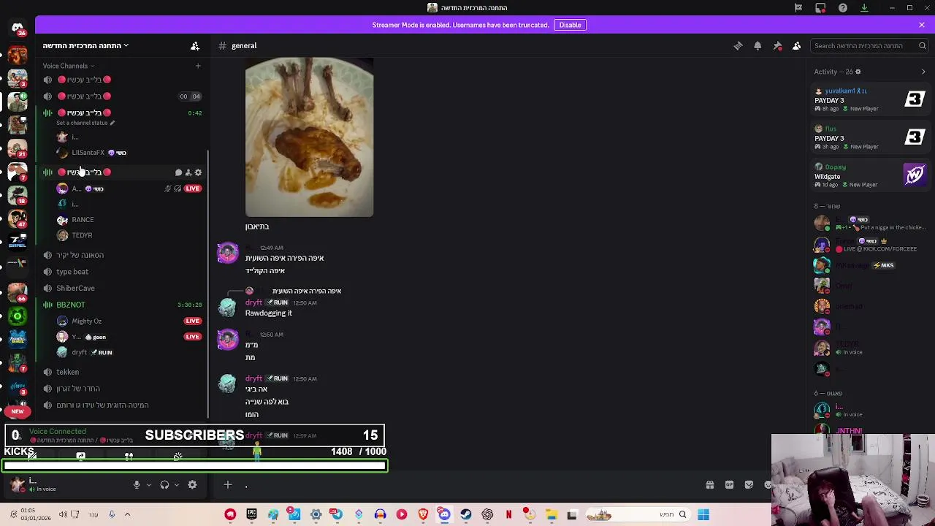Viewport: 935px width, 526px height.
Task: Click LIVE badge next to Mighty Oz
Action: coord(192,321)
